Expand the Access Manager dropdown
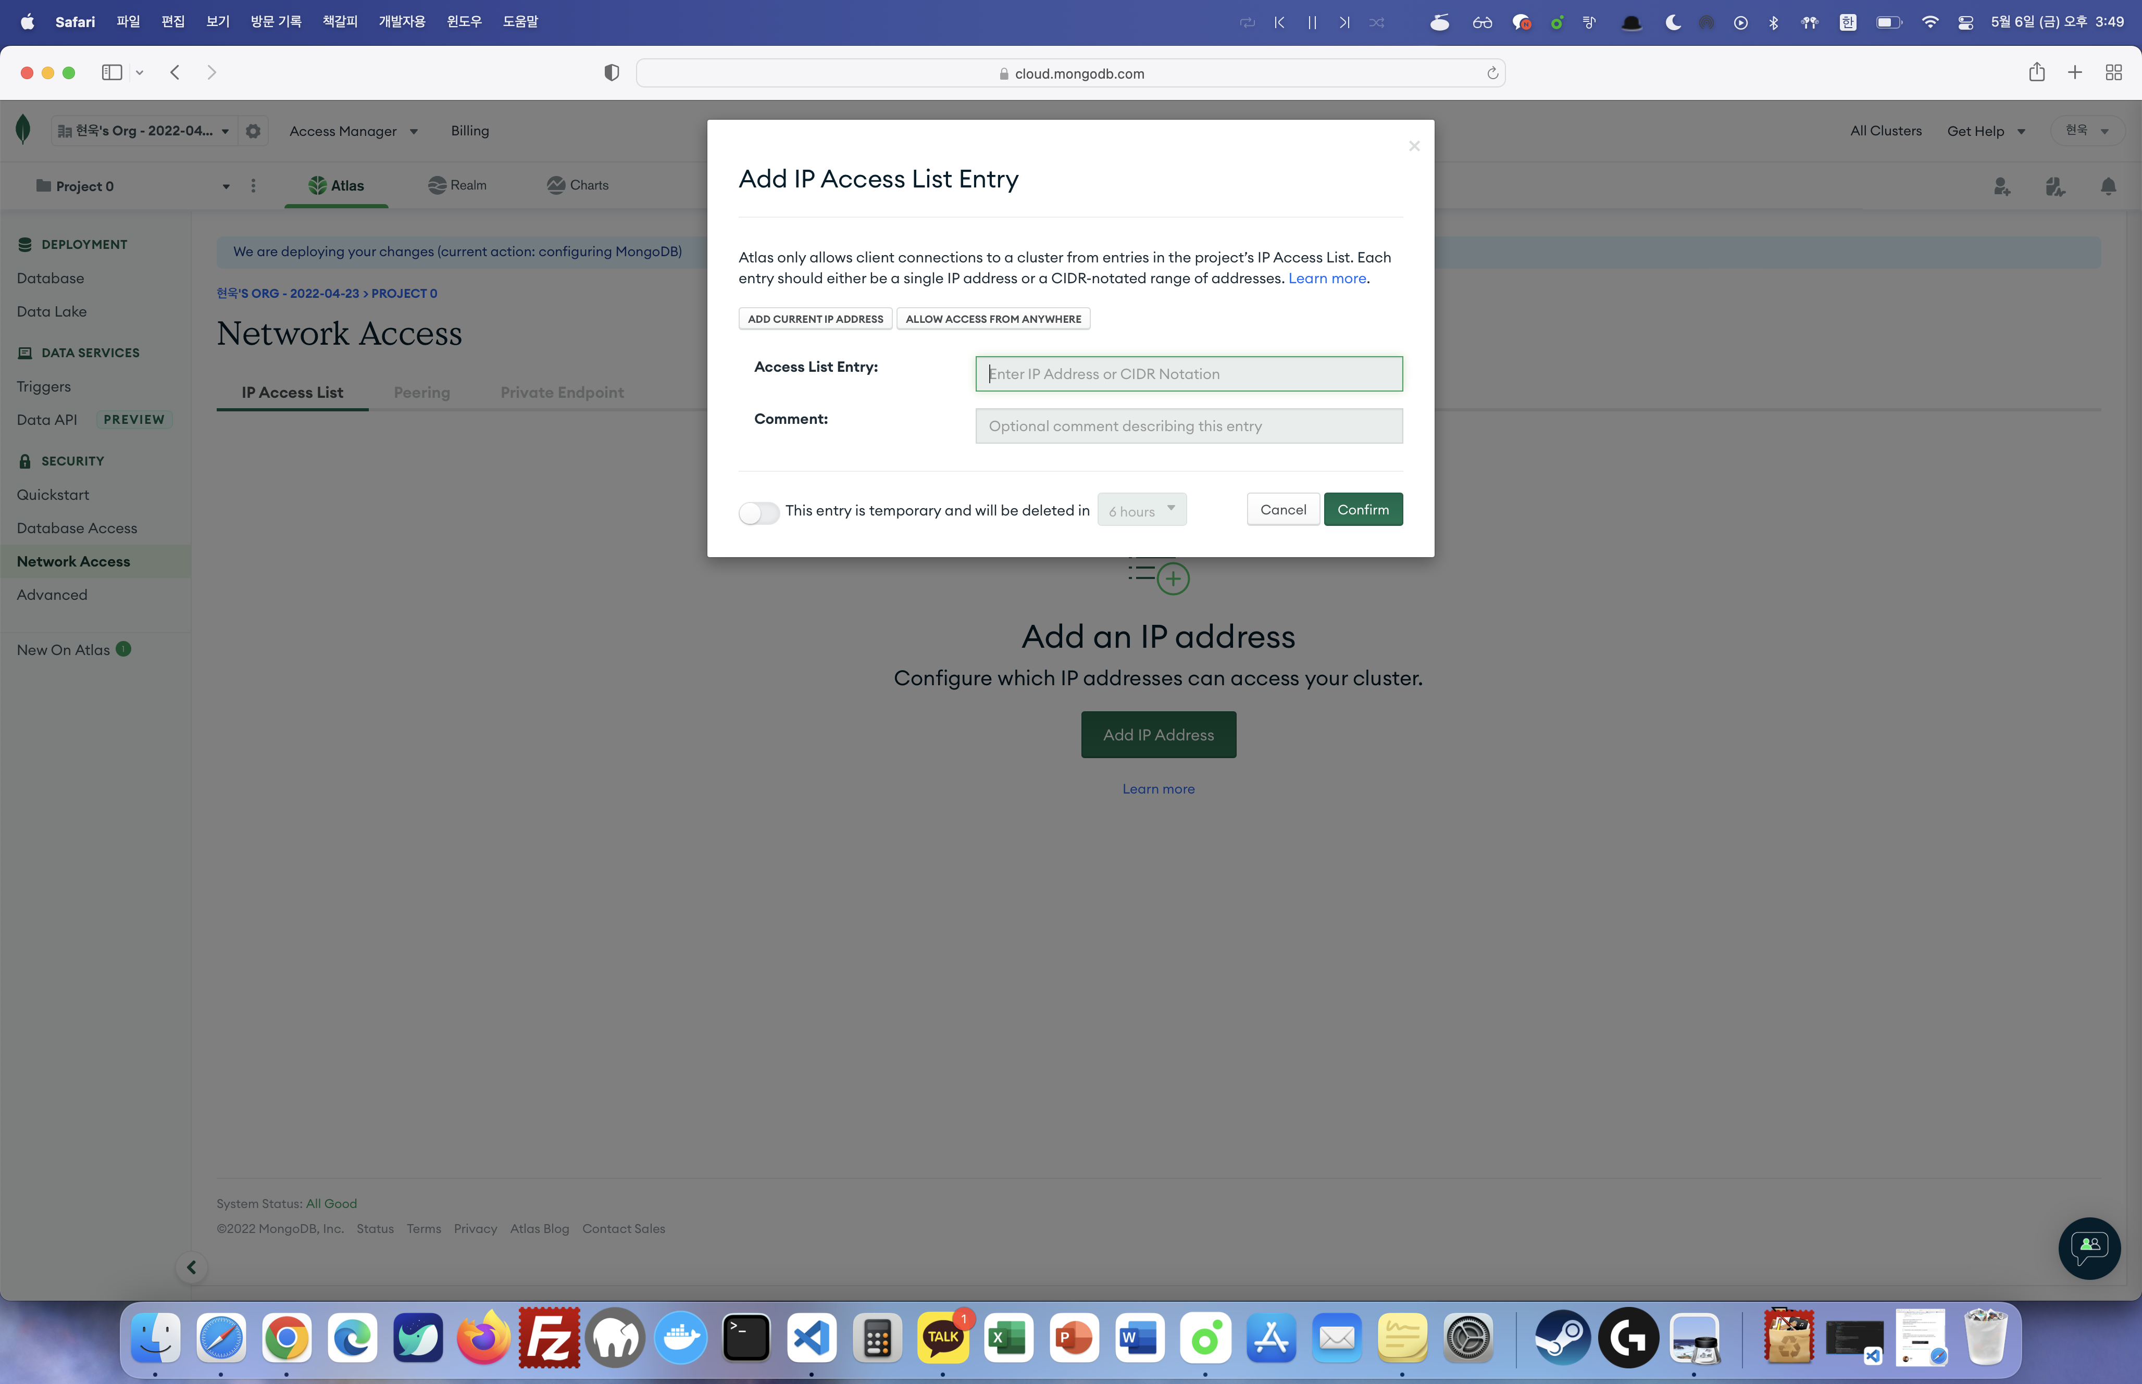2142x1384 pixels. tap(353, 131)
